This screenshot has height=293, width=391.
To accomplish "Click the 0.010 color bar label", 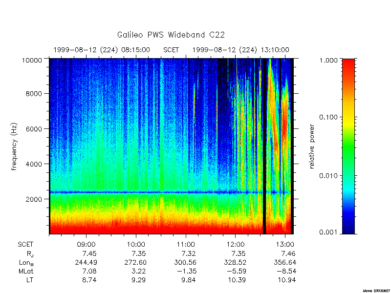I will 329,176.
